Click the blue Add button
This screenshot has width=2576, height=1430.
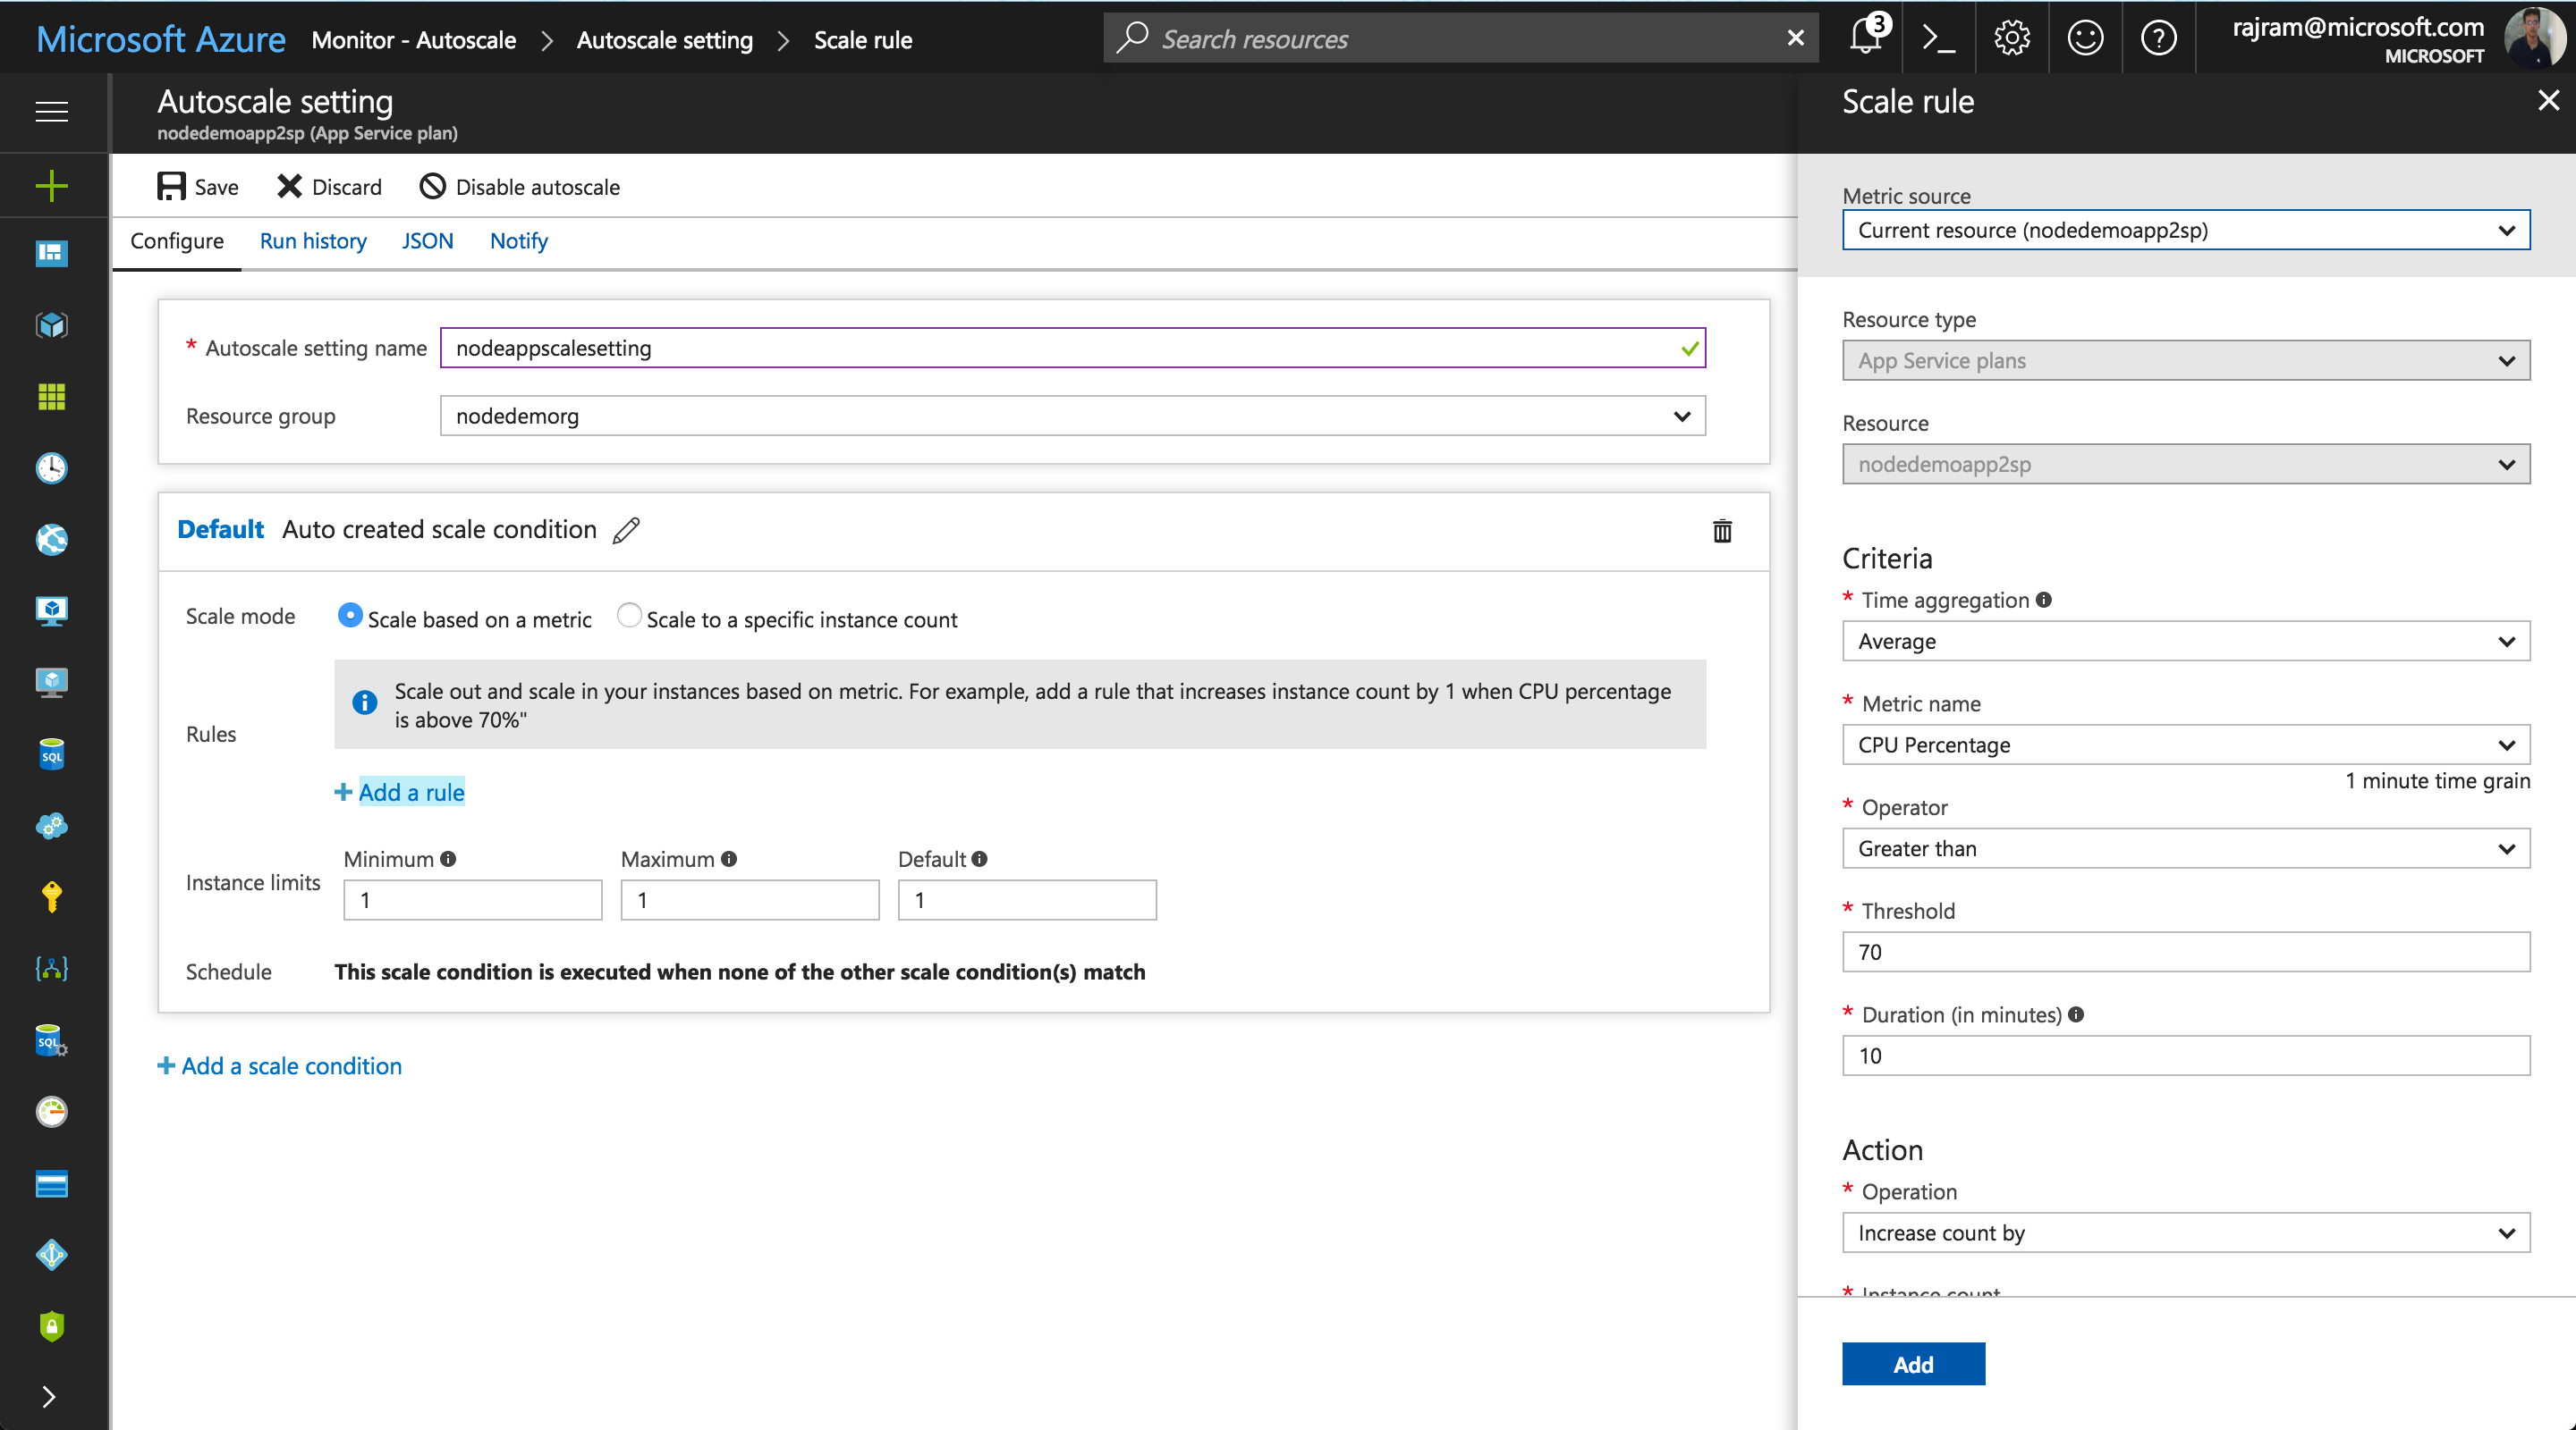pos(1912,1364)
